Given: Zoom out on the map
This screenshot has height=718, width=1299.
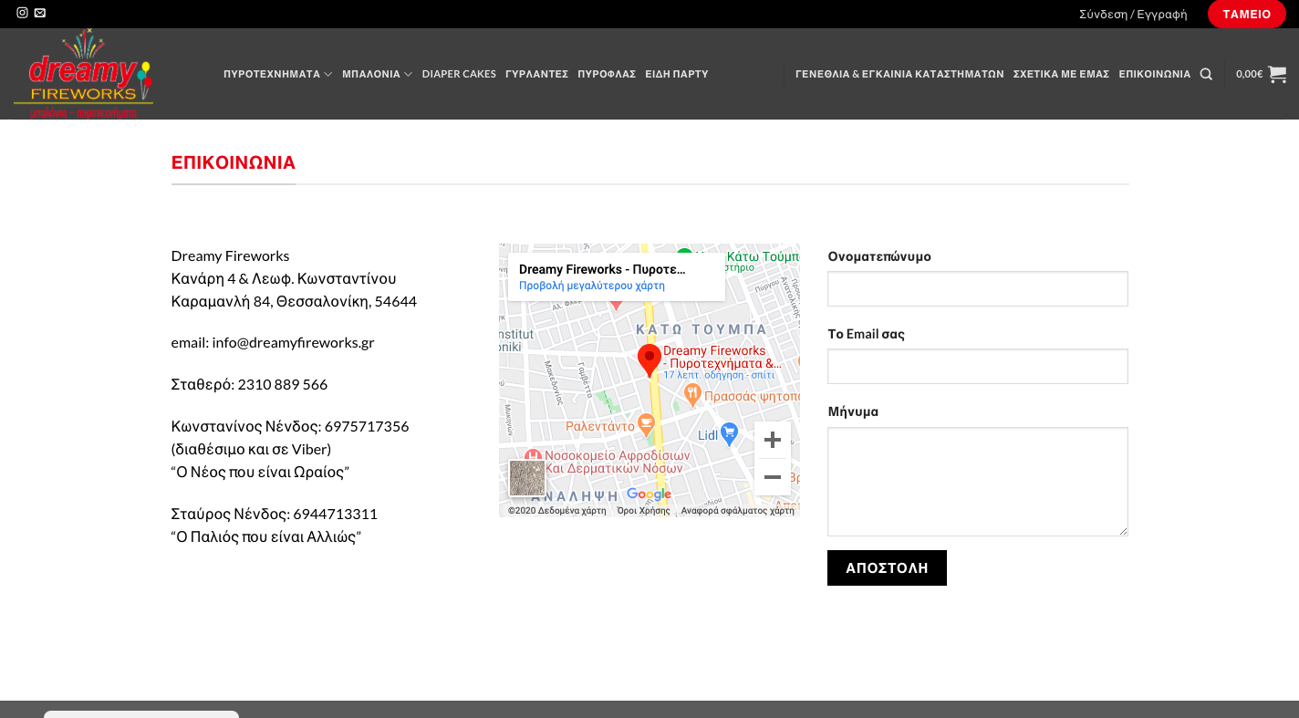Looking at the screenshot, I should click(x=772, y=477).
